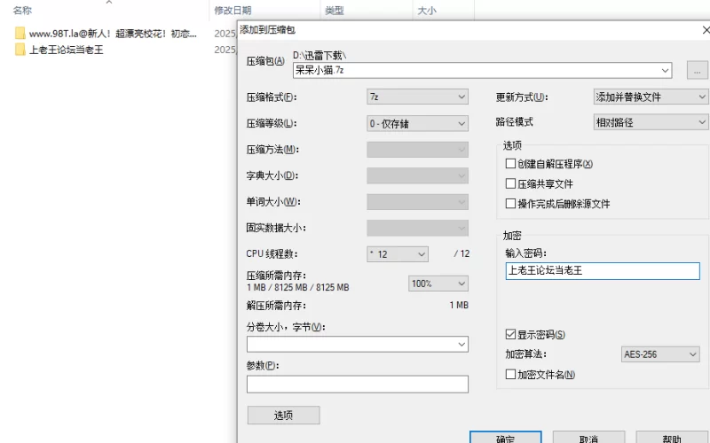This screenshot has height=443, width=710.
Task: Open the archive path browse button (...)
Action: click(697, 70)
